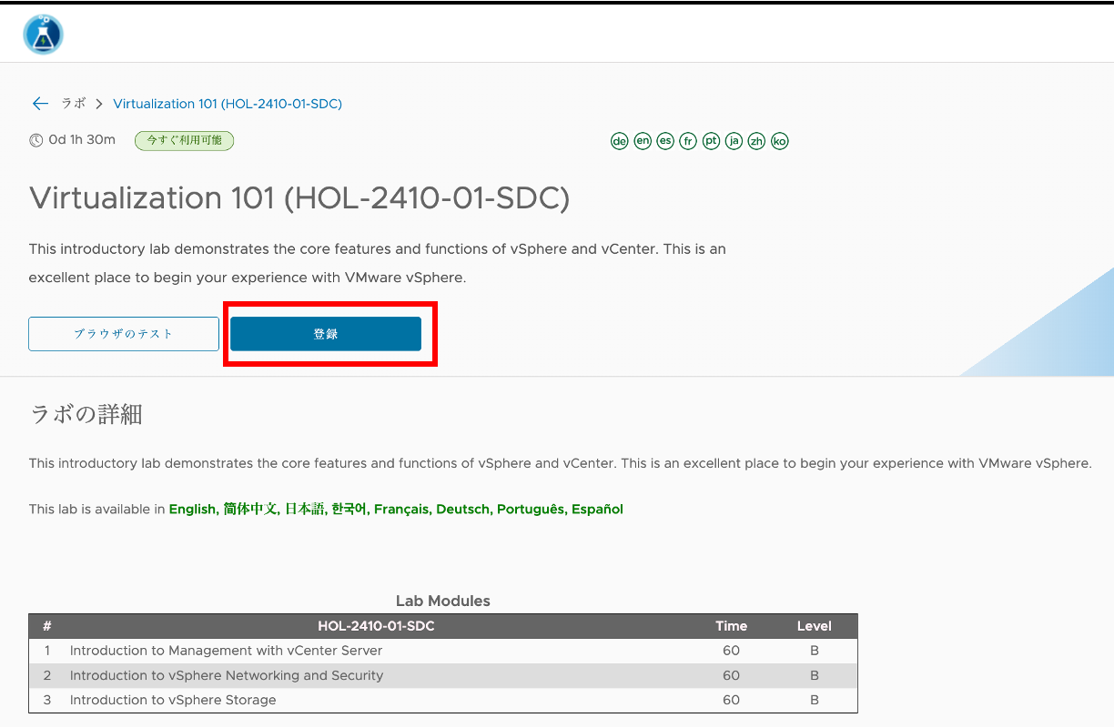Select the 'zh' language badge
The height and width of the screenshot is (728, 1114).
click(x=756, y=141)
